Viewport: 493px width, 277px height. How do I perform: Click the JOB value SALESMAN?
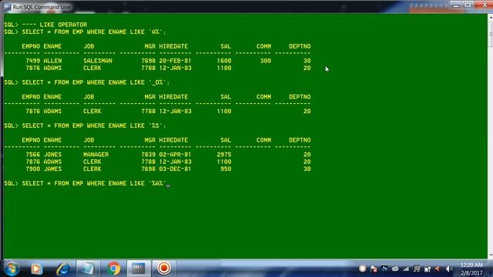click(98, 61)
